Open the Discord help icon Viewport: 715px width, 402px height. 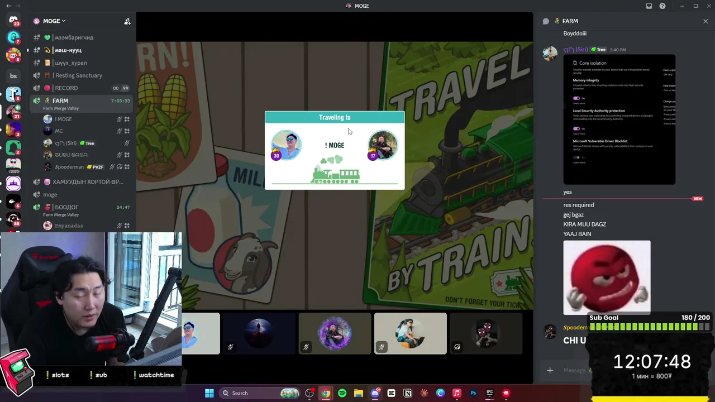coord(662,6)
